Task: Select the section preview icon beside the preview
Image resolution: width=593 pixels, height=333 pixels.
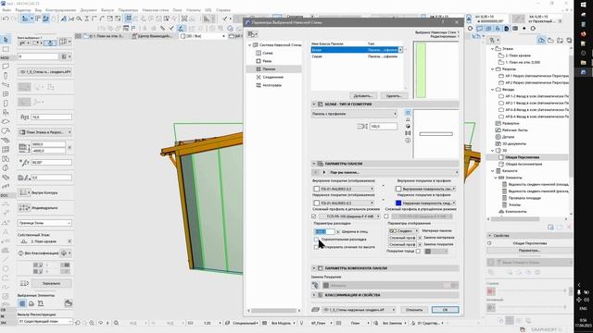Action: 408,133
